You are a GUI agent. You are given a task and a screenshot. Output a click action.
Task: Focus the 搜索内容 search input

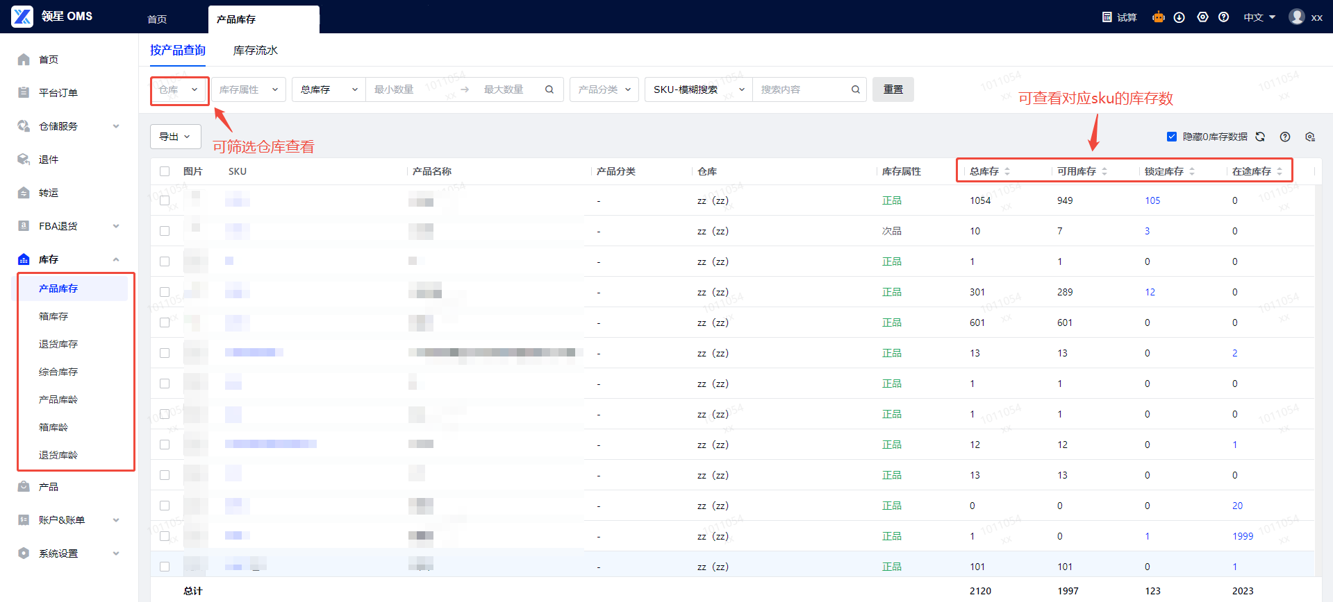tap(802, 89)
